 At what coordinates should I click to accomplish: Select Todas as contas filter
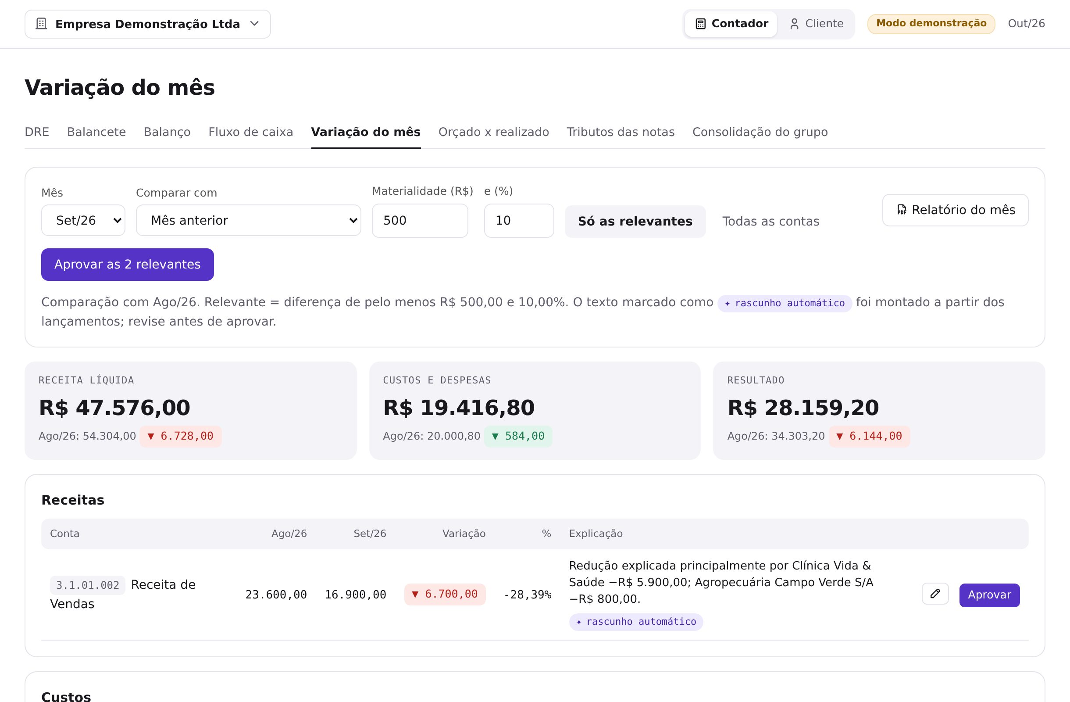770,221
